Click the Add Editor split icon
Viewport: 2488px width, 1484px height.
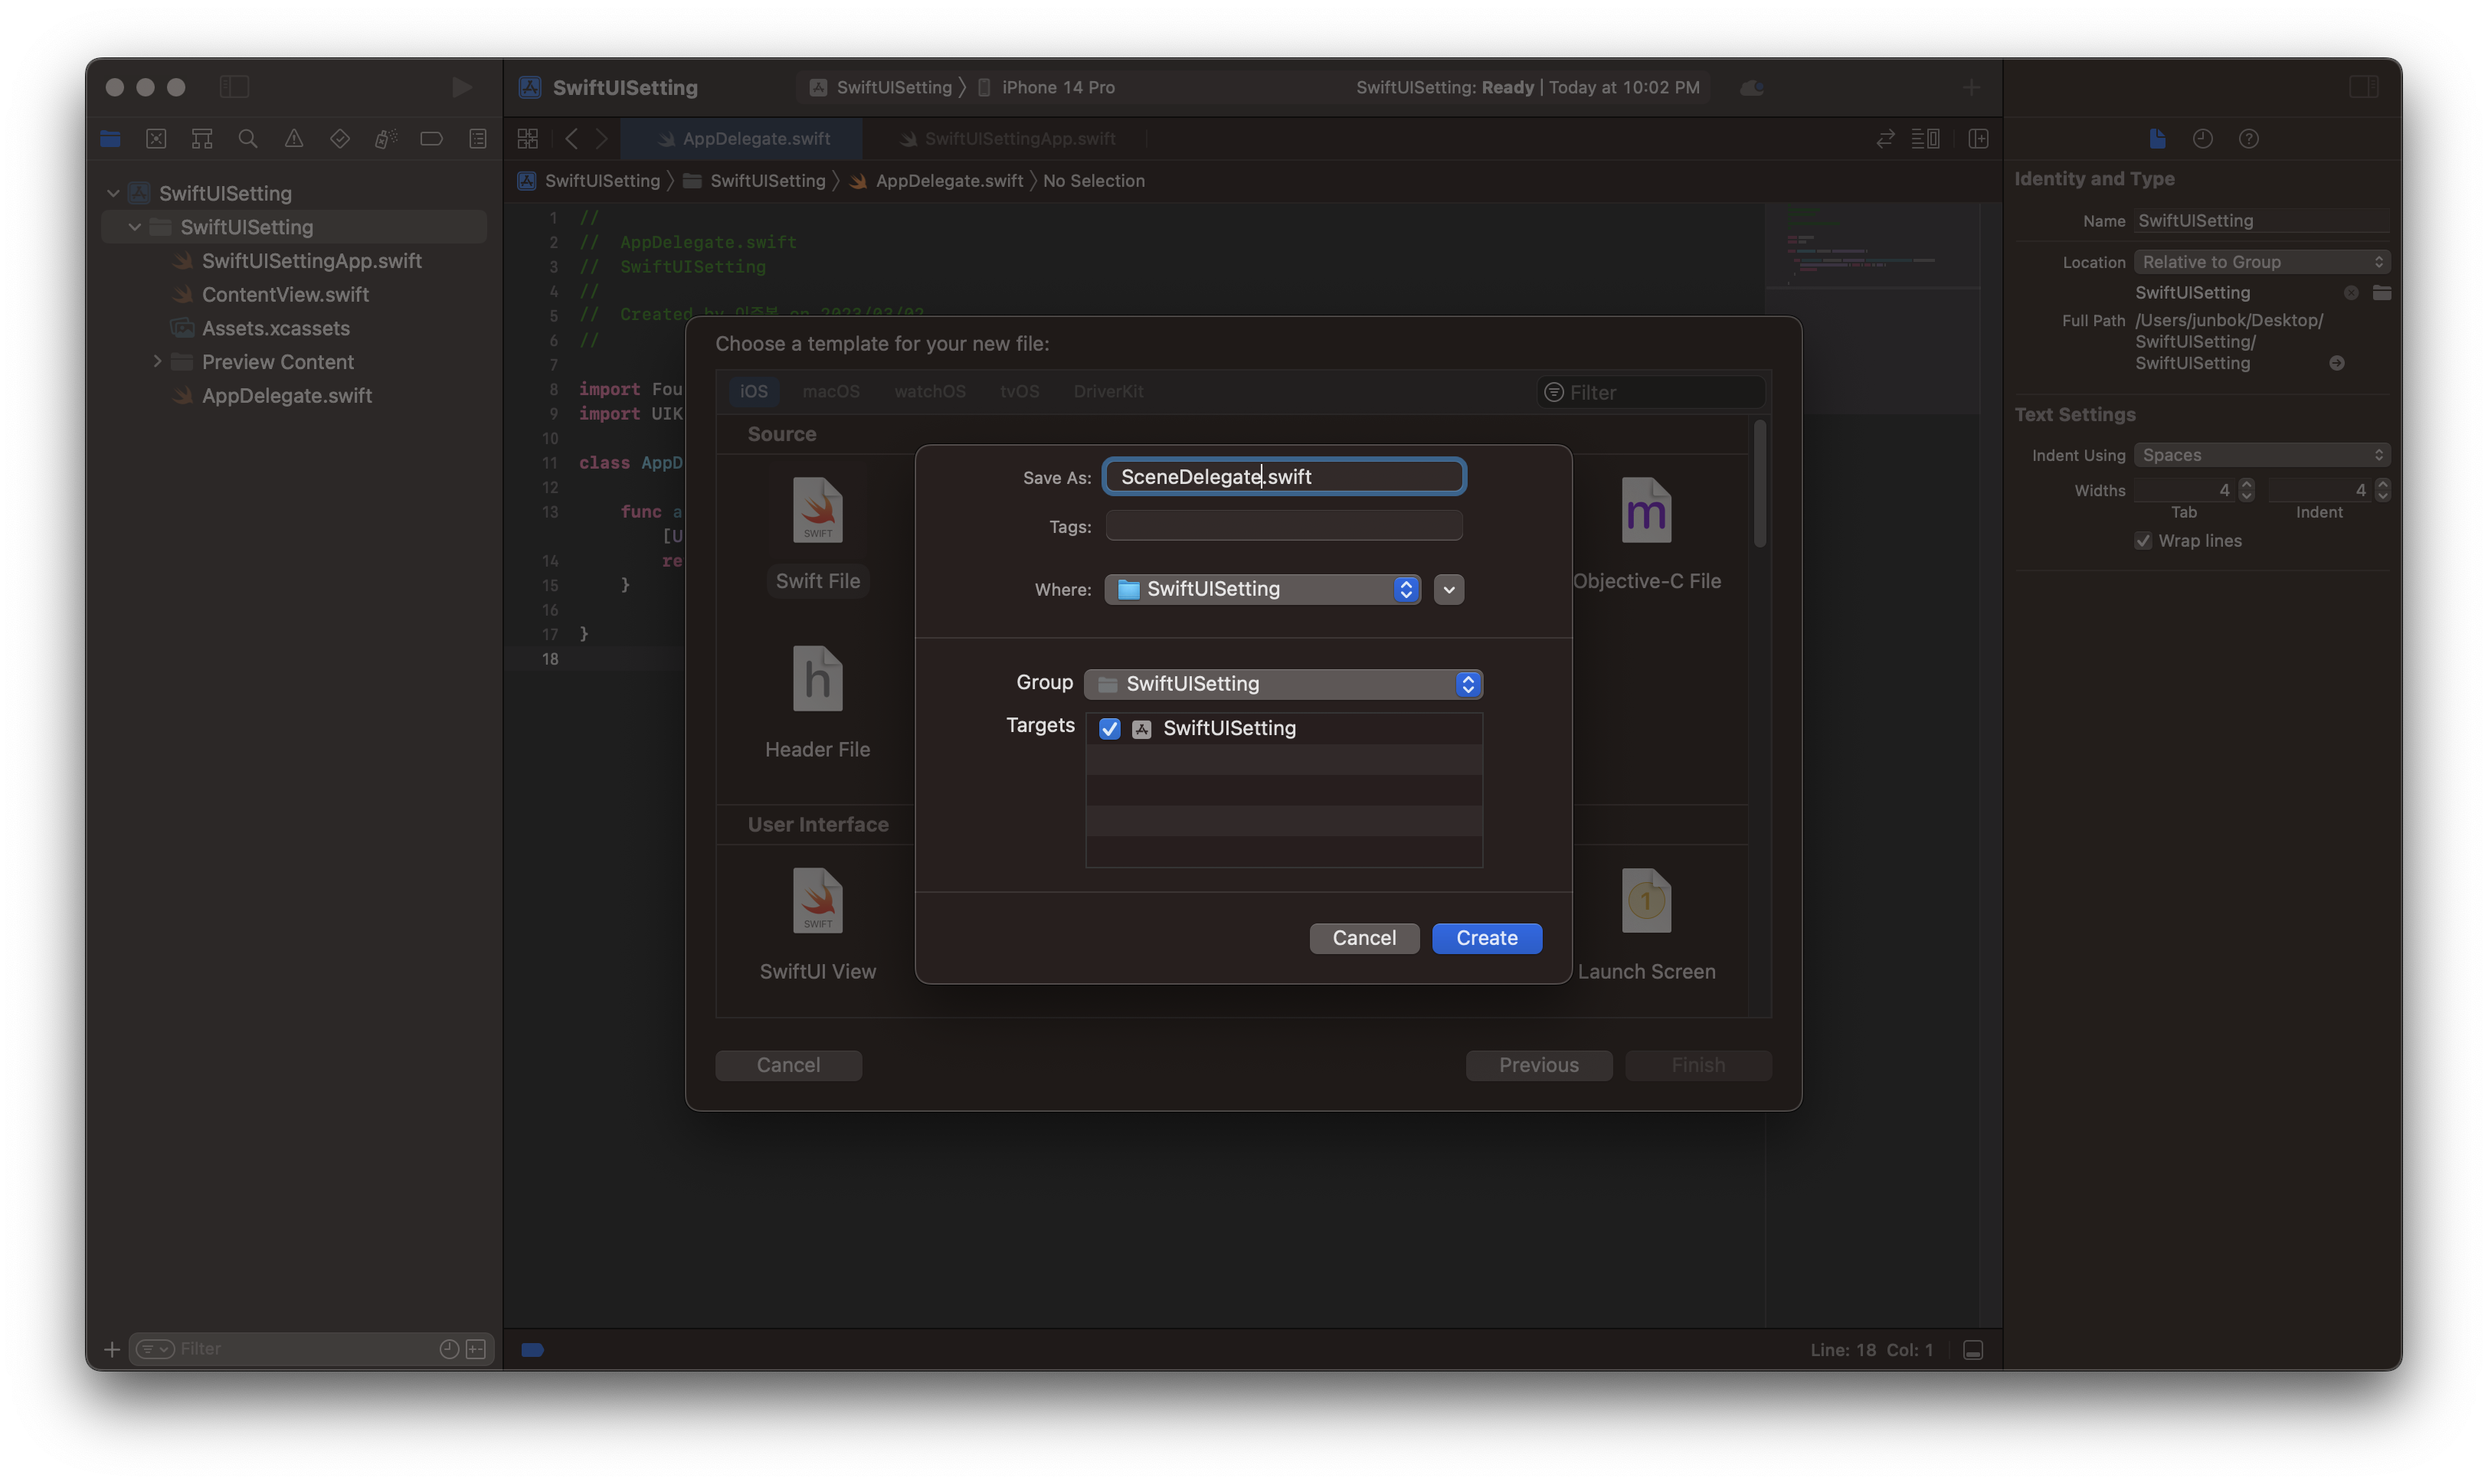1978,139
